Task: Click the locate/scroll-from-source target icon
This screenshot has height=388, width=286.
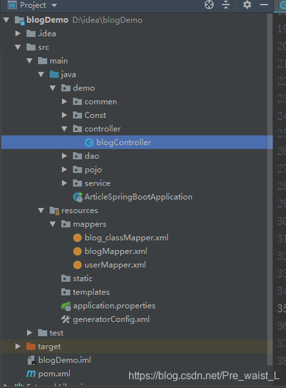Action: coord(209,5)
